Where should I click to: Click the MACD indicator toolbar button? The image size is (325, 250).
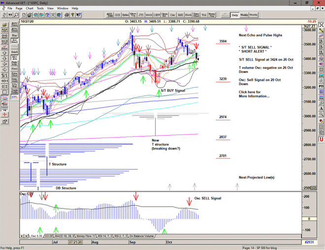[152, 15]
